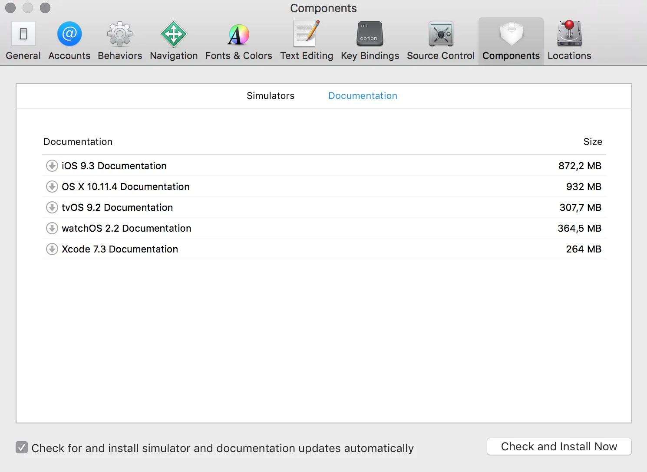This screenshot has width=647, height=472.
Task: Toggle automatic simulator and documentation updates checkbox
Action: click(x=22, y=447)
